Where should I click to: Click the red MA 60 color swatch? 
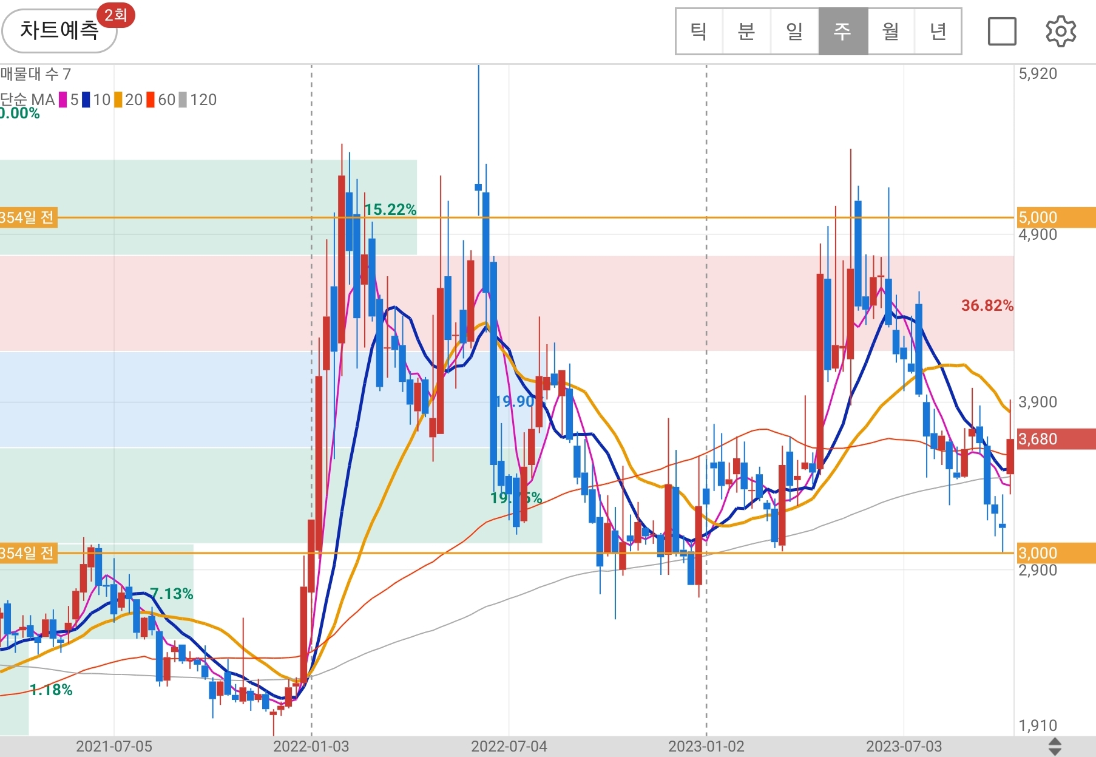pos(151,100)
